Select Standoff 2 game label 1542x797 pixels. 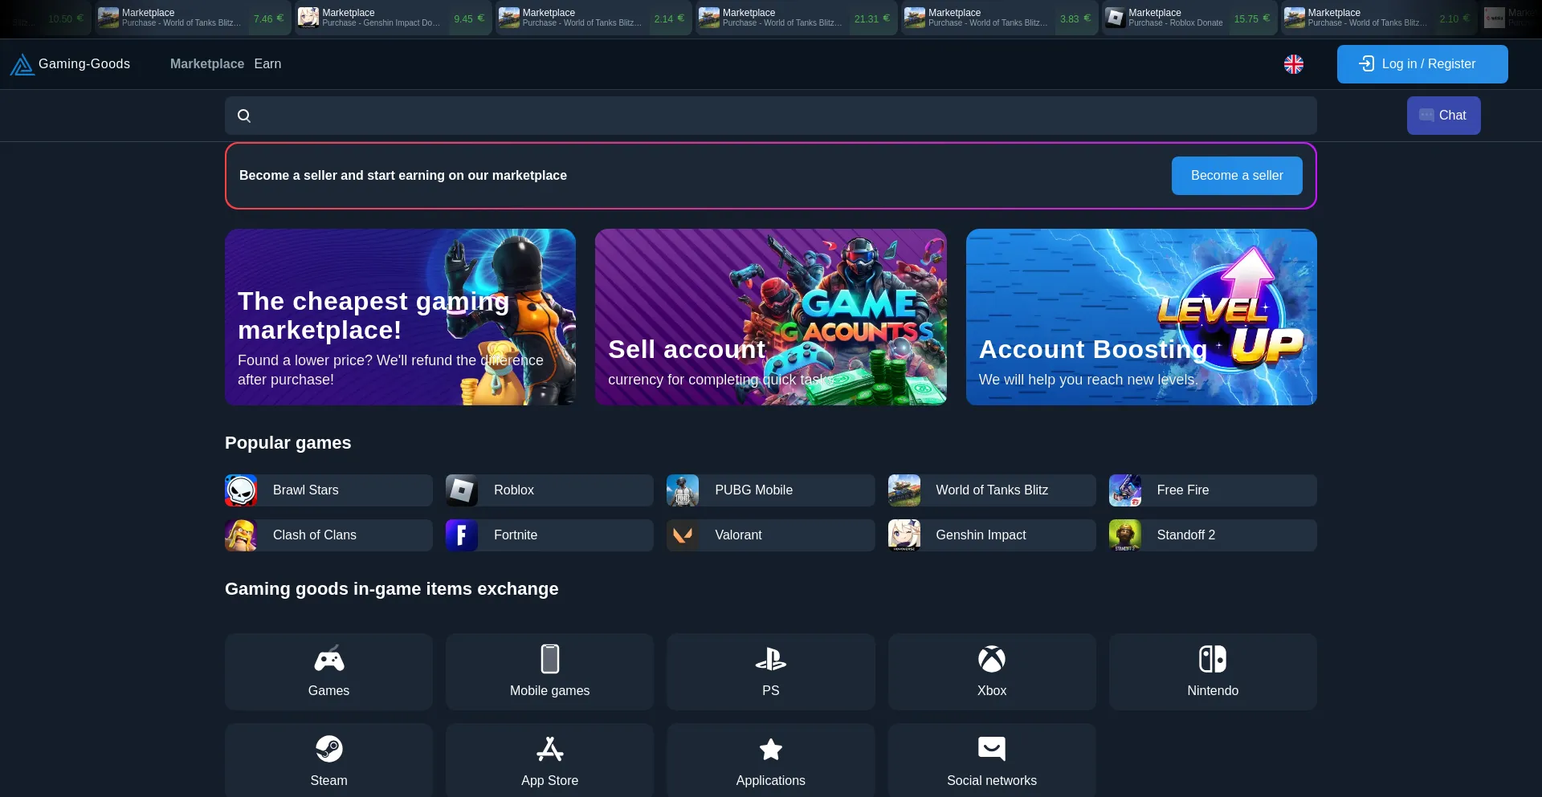[x=1186, y=535]
